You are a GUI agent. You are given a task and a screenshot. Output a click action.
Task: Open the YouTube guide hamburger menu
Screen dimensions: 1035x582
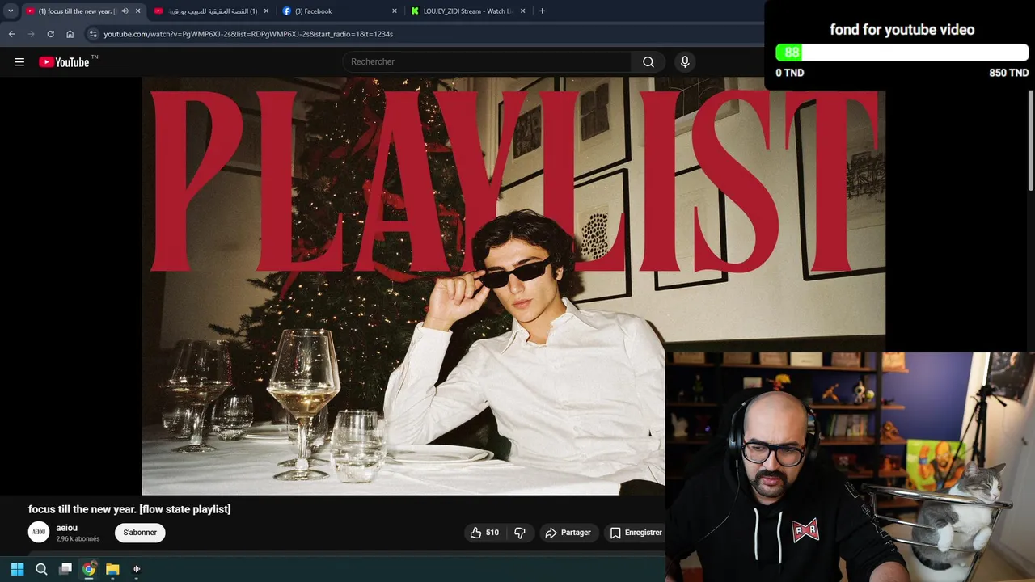[19, 62]
